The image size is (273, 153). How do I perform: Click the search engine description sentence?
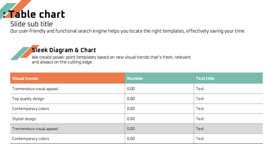128,31
